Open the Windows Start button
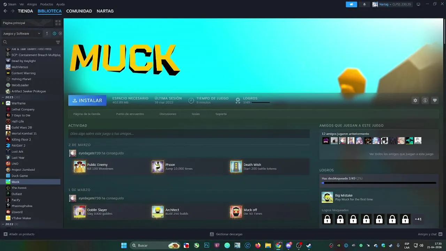This screenshot has height=251, width=446. click(124, 245)
